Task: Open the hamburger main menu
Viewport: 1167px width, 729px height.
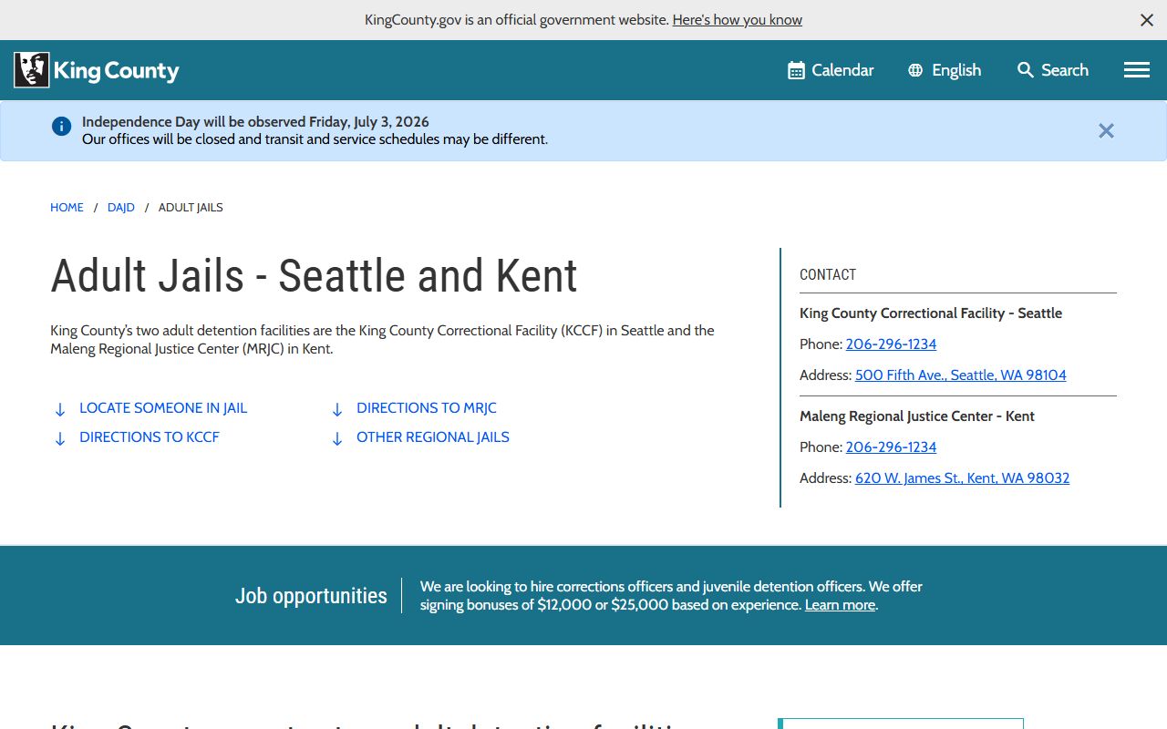Action: tap(1137, 70)
